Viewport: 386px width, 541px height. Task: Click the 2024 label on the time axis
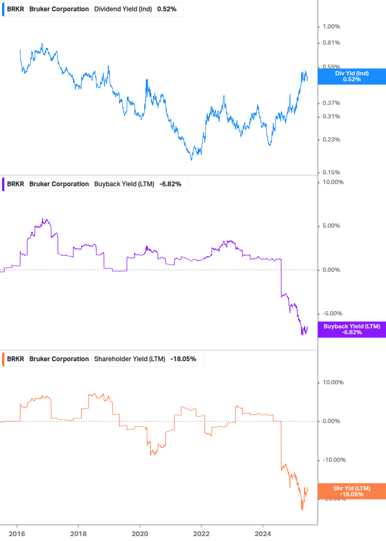pos(263,534)
